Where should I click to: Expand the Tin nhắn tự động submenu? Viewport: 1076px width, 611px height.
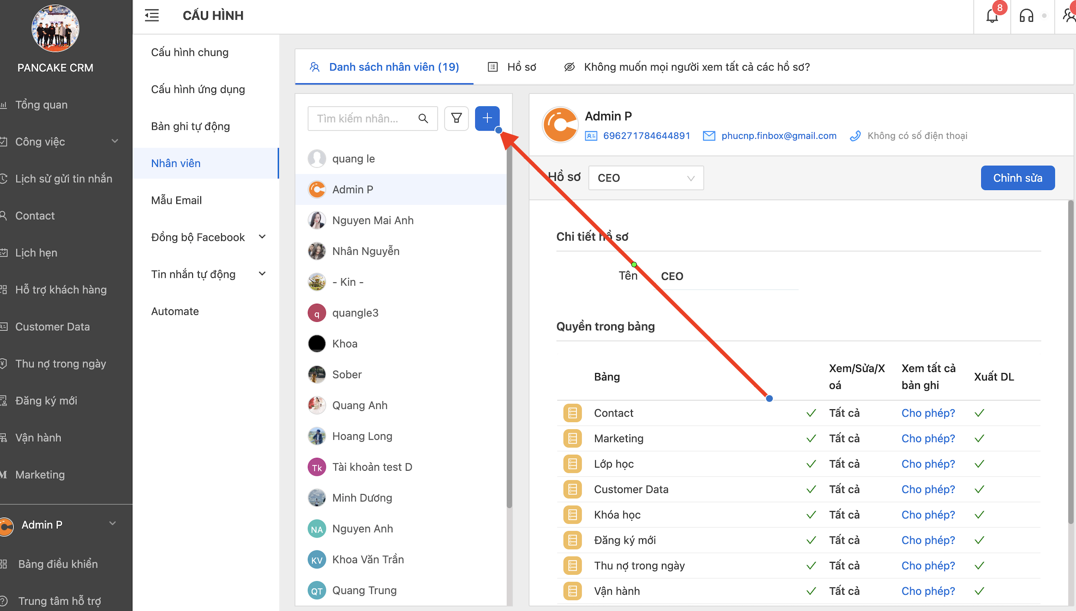262,274
